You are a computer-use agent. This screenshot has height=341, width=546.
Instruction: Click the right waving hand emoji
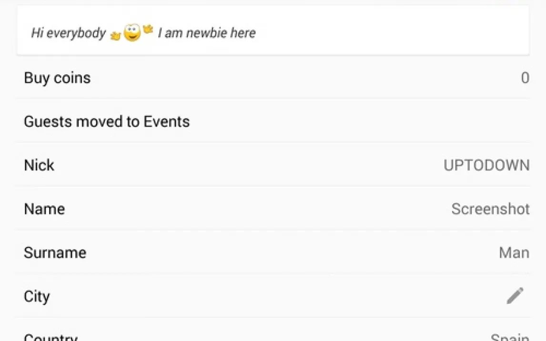click(x=148, y=30)
